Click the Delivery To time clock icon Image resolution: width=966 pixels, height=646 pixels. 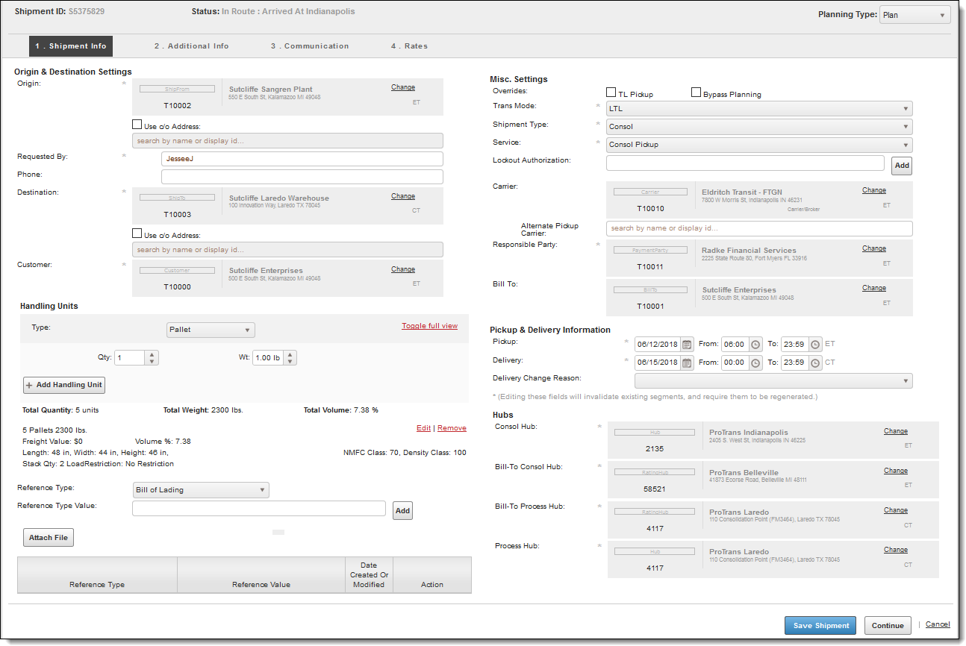click(815, 363)
